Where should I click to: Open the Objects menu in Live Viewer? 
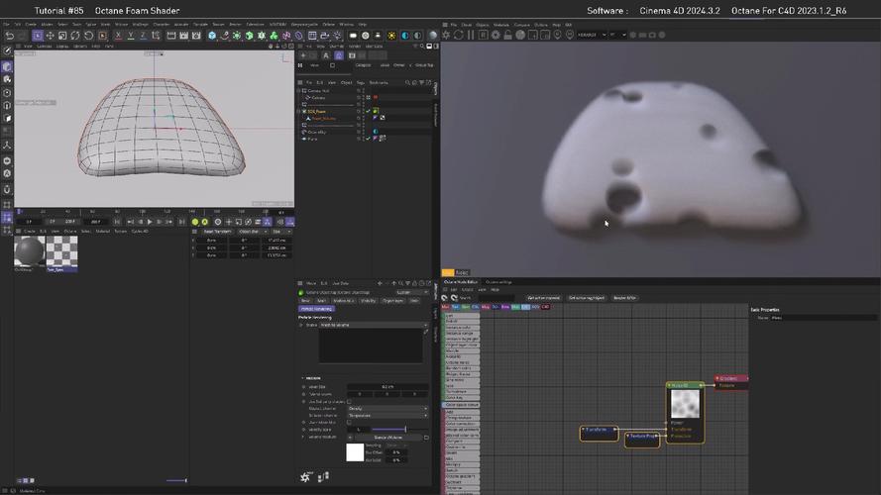coord(483,26)
